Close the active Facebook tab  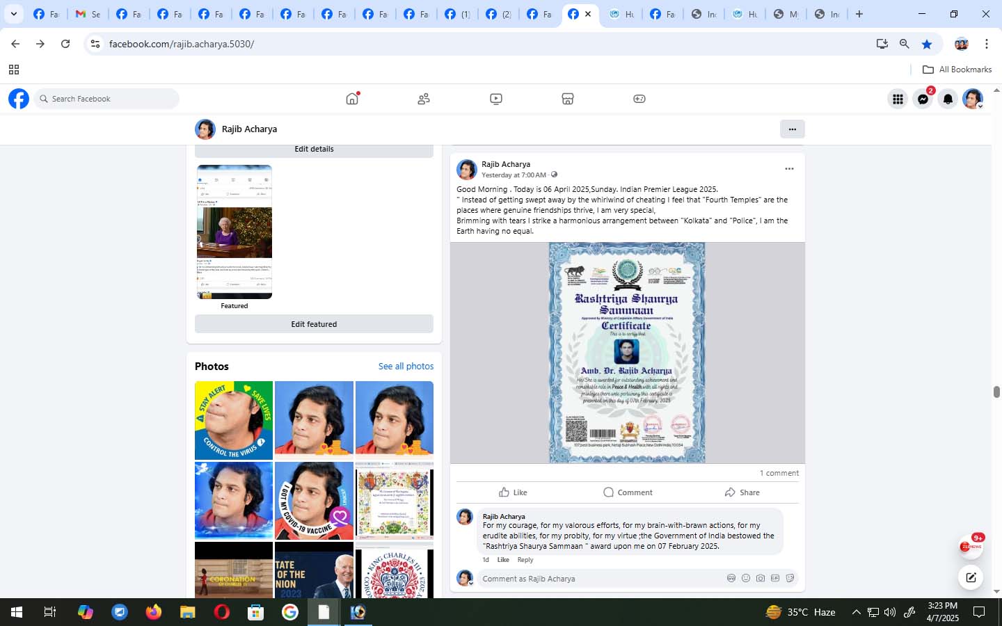(x=588, y=14)
